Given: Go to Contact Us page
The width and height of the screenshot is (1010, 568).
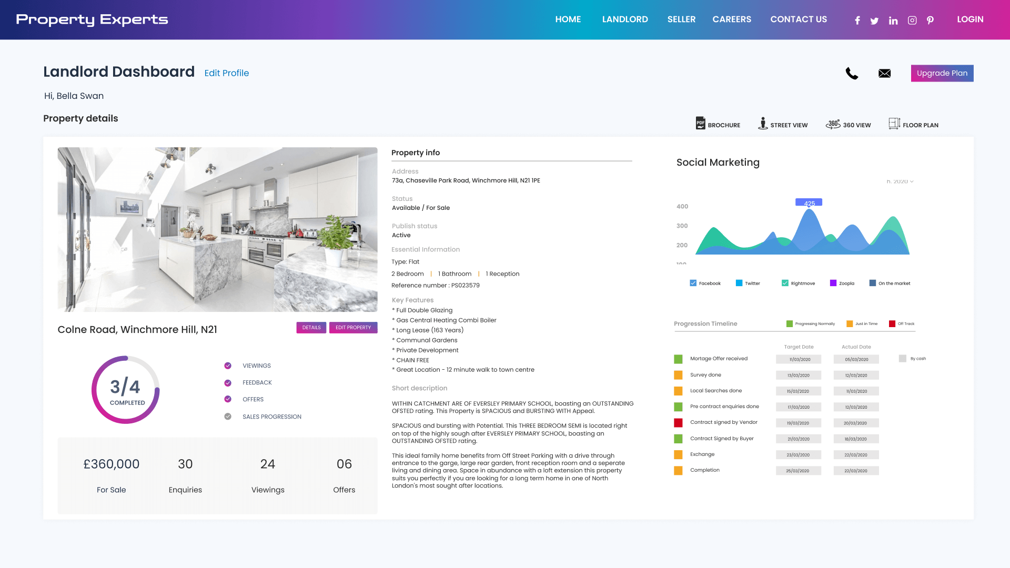Looking at the screenshot, I should pos(798,19).
